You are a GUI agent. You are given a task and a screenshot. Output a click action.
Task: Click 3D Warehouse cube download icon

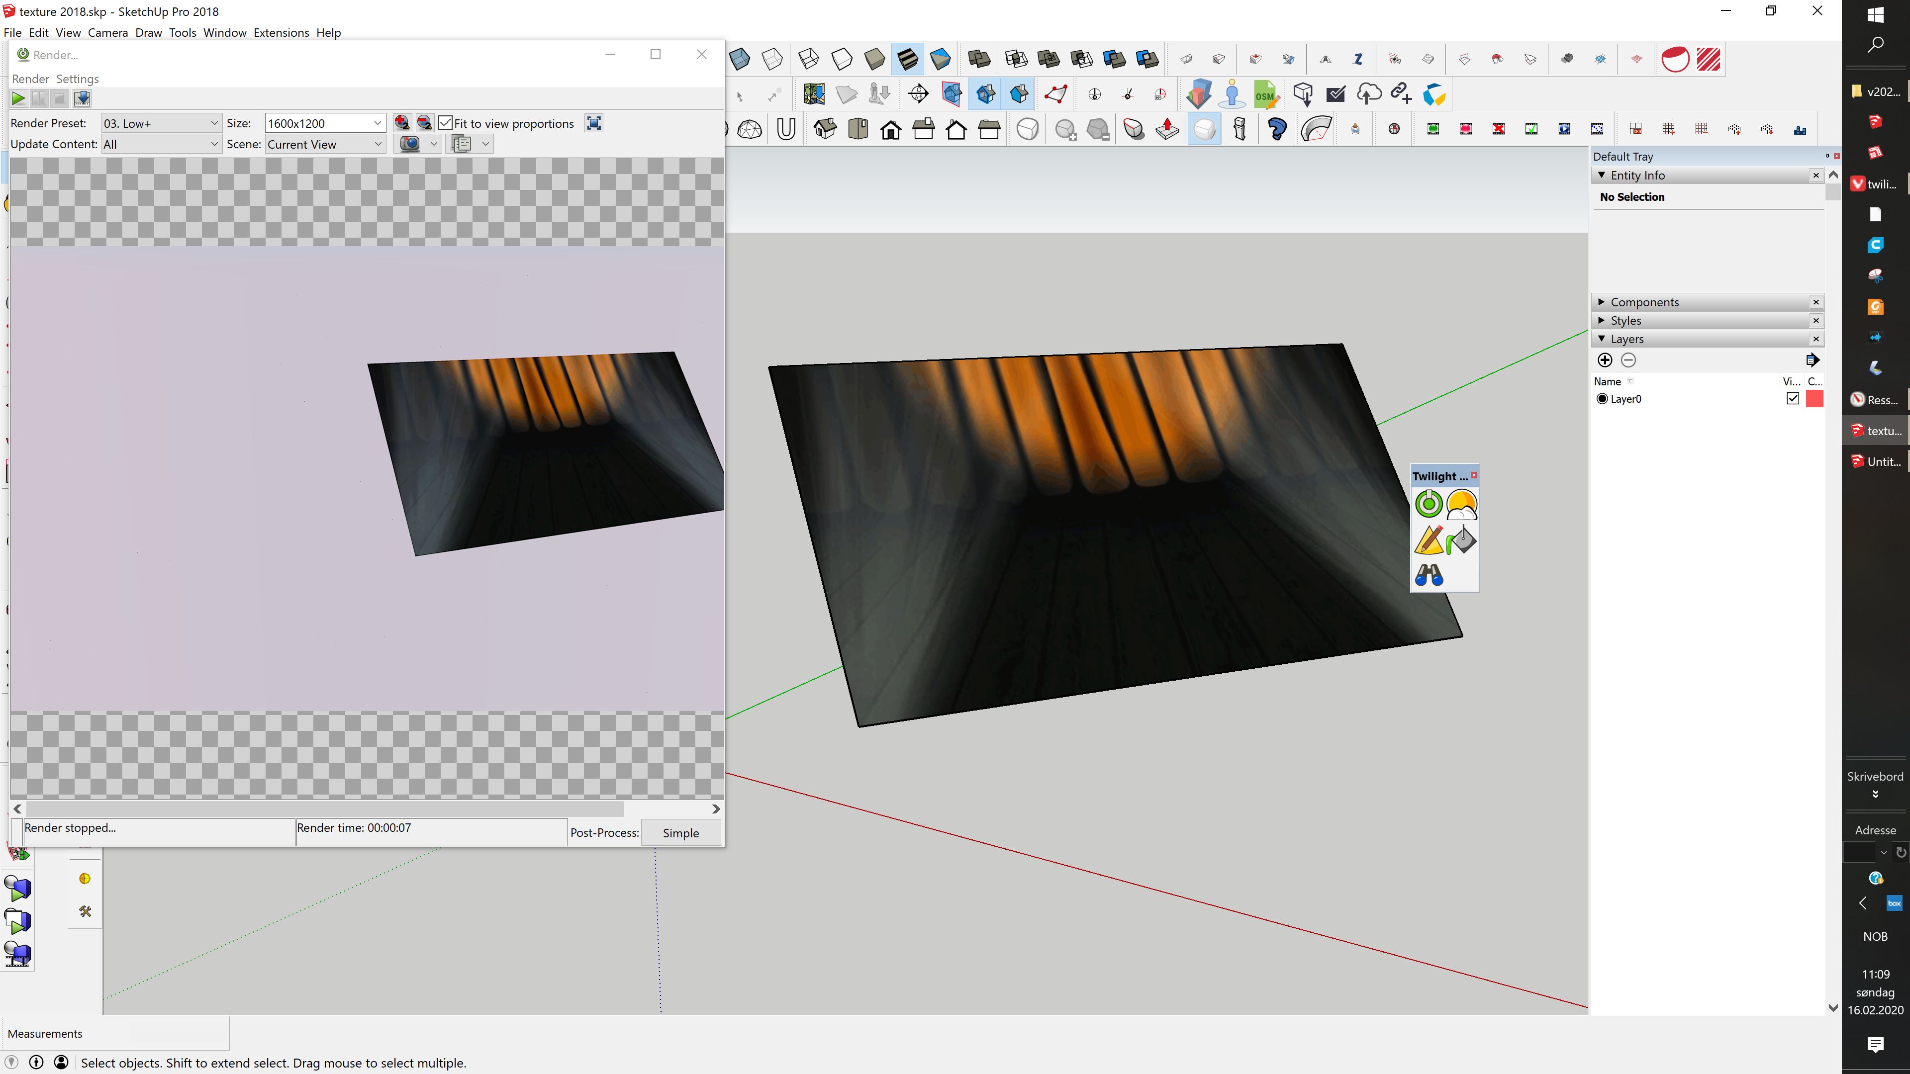[1303, 94]
